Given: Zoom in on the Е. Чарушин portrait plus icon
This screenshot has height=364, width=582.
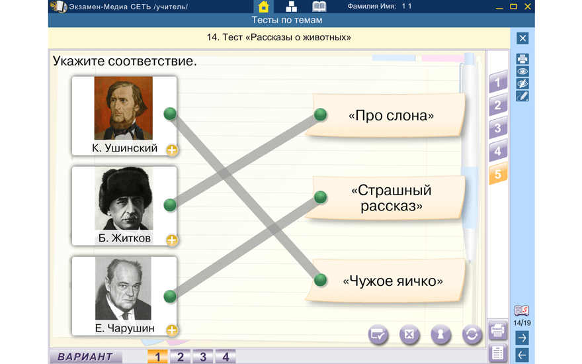Looking at the screenshot, I should (172, 330).
